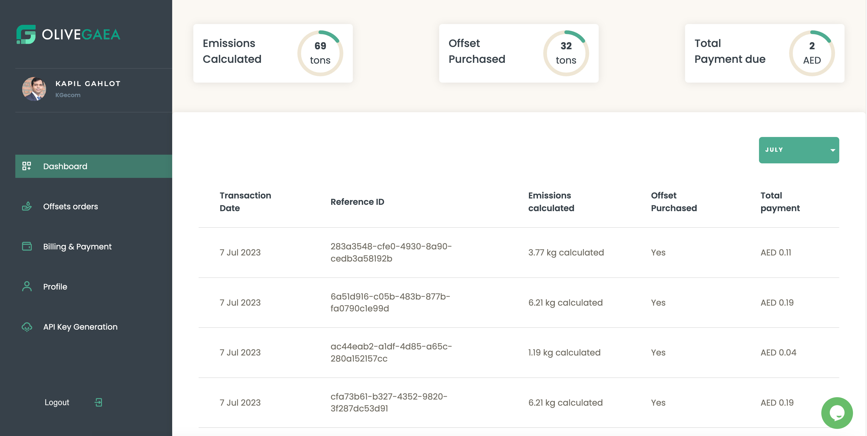The image size is (867, 436).
Task: Click the Billing & Payment wallet icon
Action: pyautogui.click(x=27, y=246)
